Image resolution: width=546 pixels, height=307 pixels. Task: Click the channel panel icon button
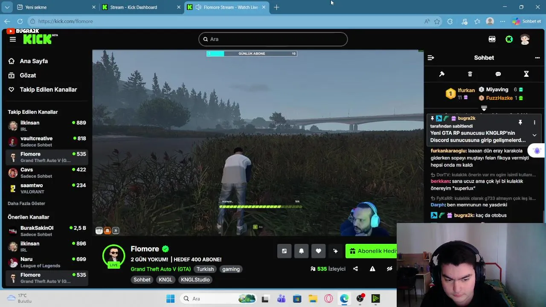tap(284, 251)
